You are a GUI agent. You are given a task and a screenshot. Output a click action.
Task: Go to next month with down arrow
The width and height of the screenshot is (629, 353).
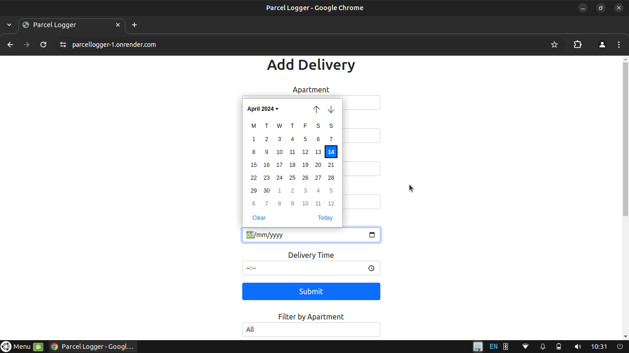click(331, 109)
